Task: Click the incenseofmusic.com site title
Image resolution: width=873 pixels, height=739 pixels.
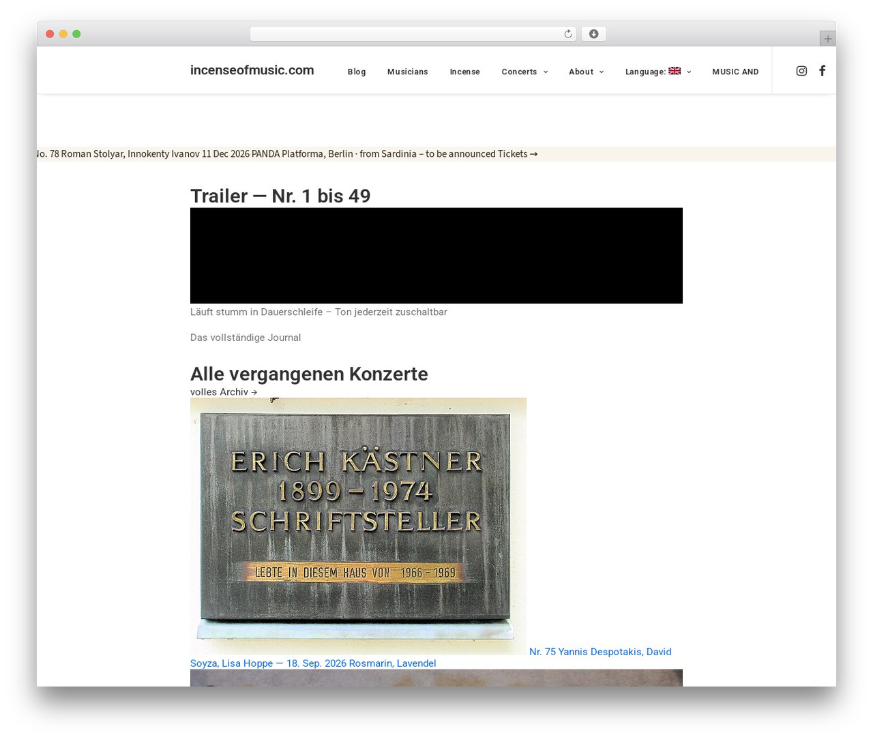Action: (x=252, y=70)
